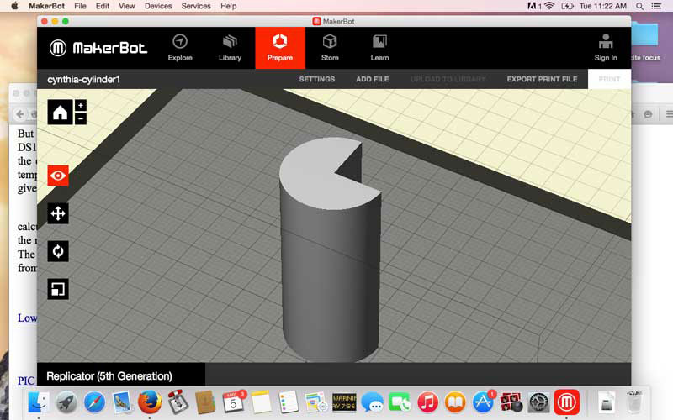Open the Notification Center icon
The image size is (673, 420).
pos(656,6)
